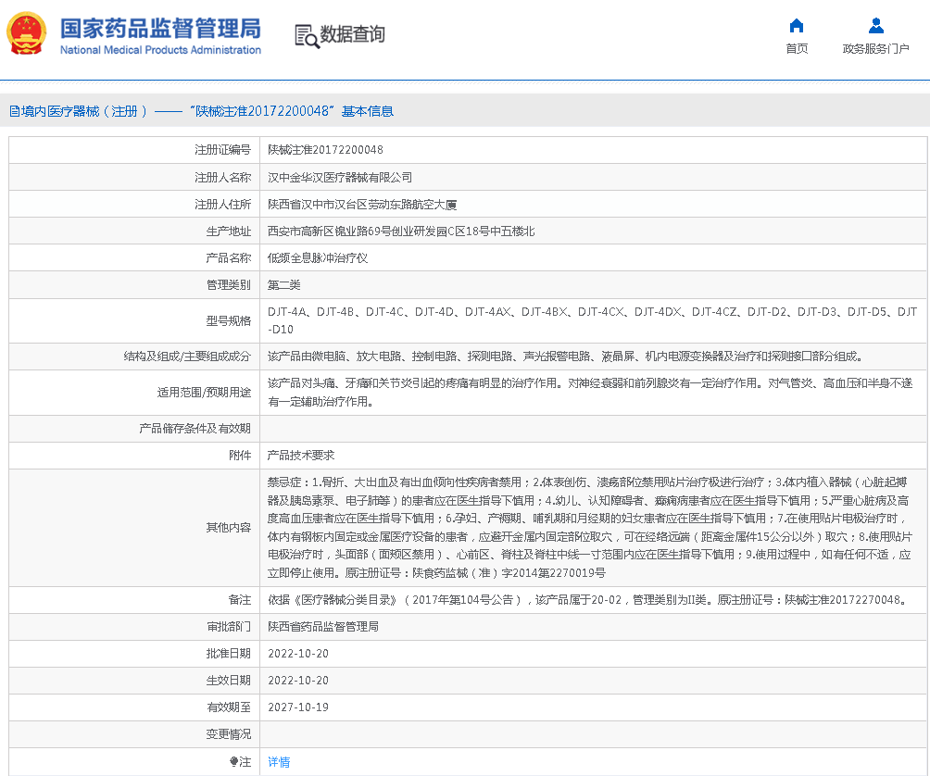The width and height of the screenshot is (930, 776).
Task: Click the 国家药品监督管理局 site title
Action: pos(160,28)
